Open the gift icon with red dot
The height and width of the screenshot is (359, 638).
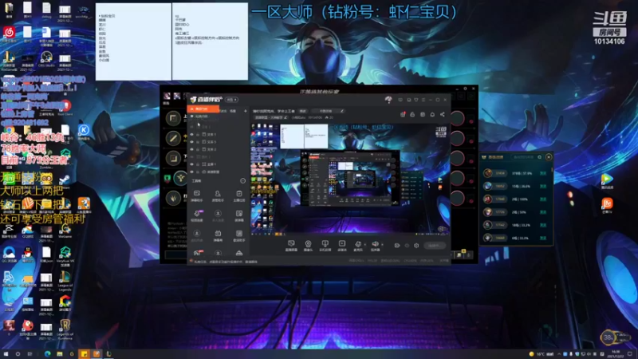(403, 114)
